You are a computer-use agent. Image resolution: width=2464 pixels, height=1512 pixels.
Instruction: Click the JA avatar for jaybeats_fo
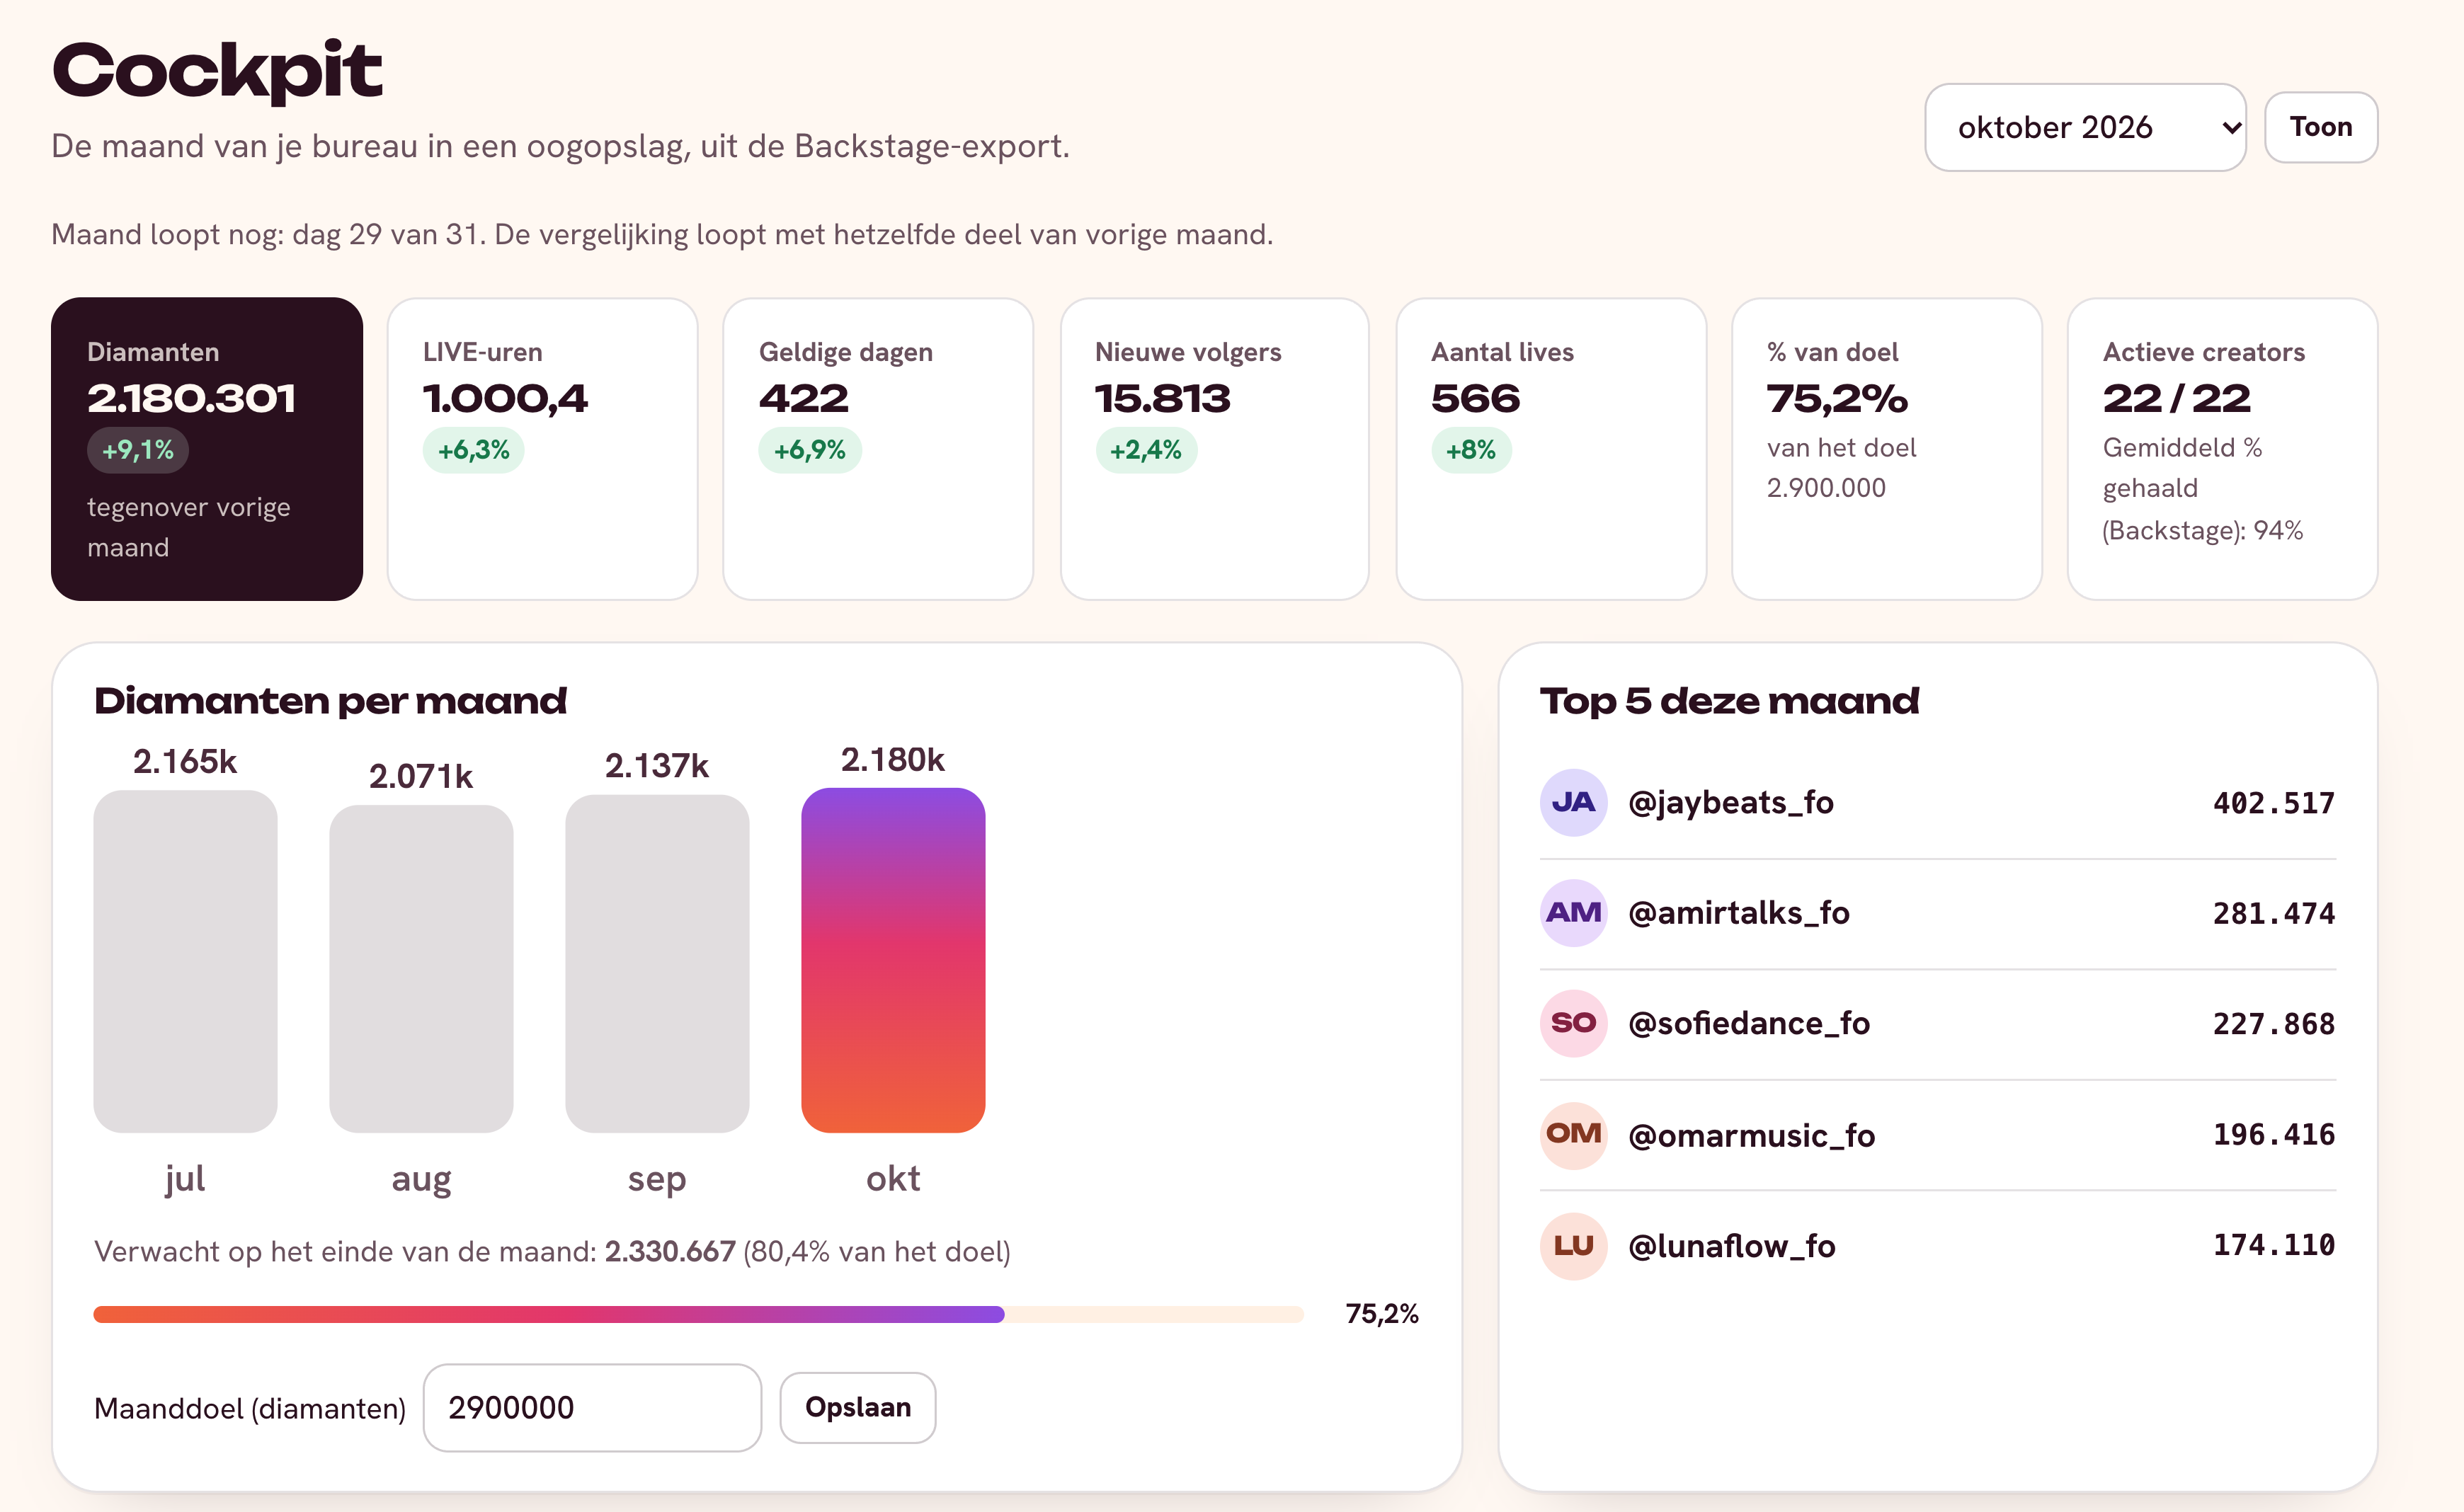coord(1573,802)
